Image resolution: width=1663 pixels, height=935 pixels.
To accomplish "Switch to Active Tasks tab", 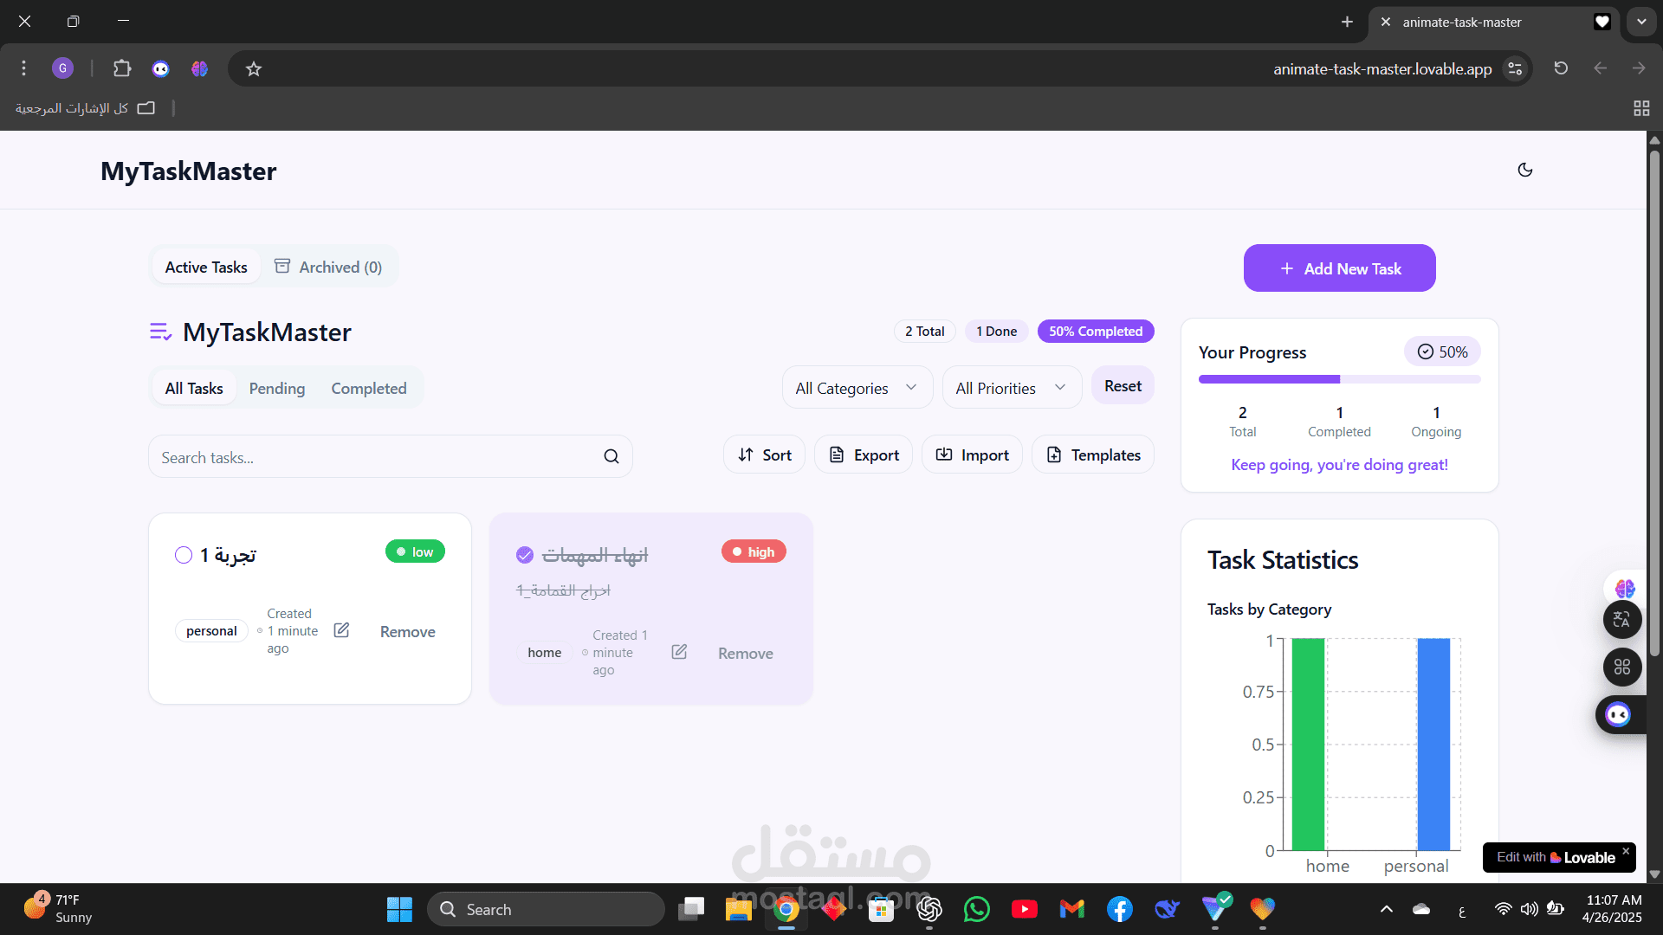I will [206, 268].
